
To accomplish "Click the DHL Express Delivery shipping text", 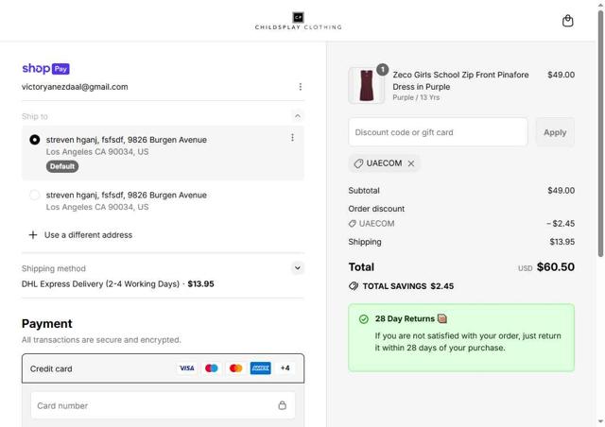I will click(x=100, y=284).
